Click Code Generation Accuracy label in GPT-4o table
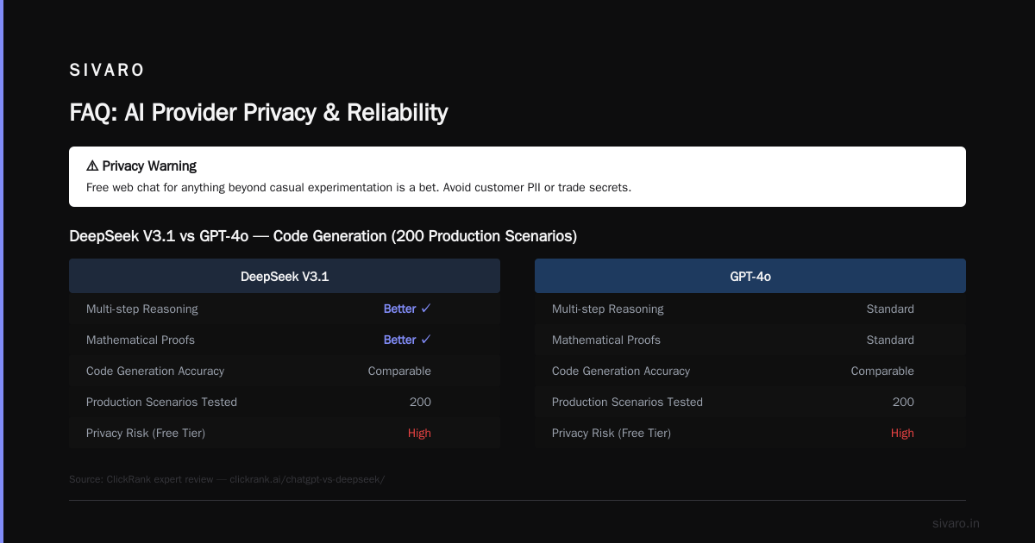Image resolution: width=1035 pixels, height=543 pixels. [621, 371]
